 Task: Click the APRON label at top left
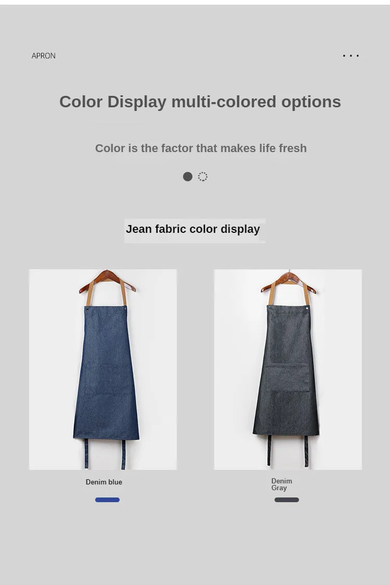tap(44, 56)
